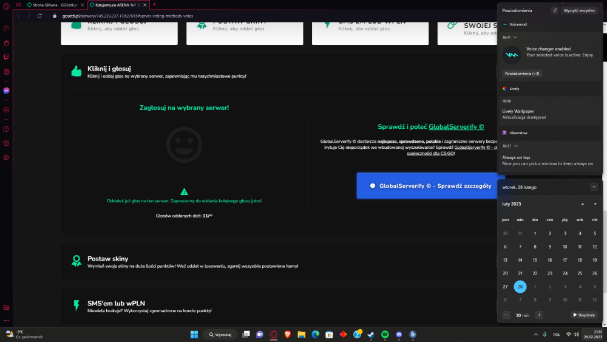Open History clock icon in sidebar

pyautogui.click(x=6, y=129)
